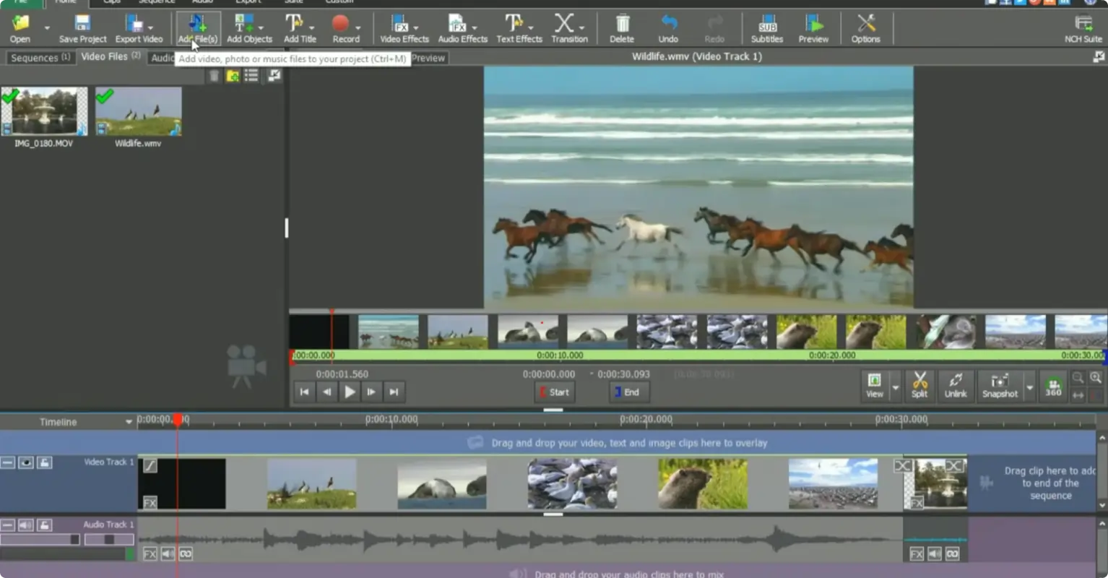Screen dimensions: 1108x578
Task: Open the Subtitles editor
Action: click(x=766, y=27)
